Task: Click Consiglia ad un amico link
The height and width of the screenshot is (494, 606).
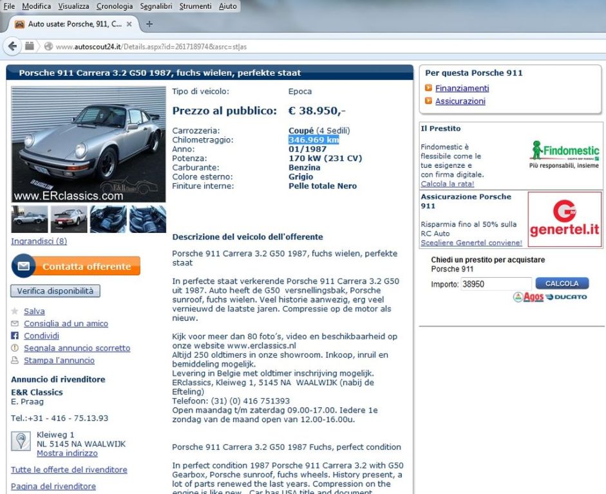Action: click(x=66, y=324)
